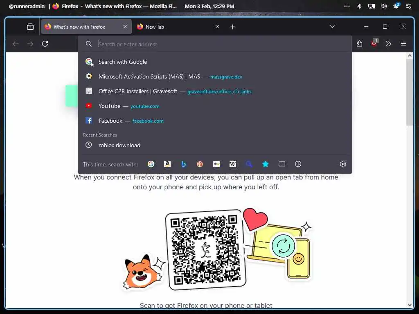This screenshot has height=314, width=419.
Task: Open the Extensions puzzle icon
Action: coord(359,44)
